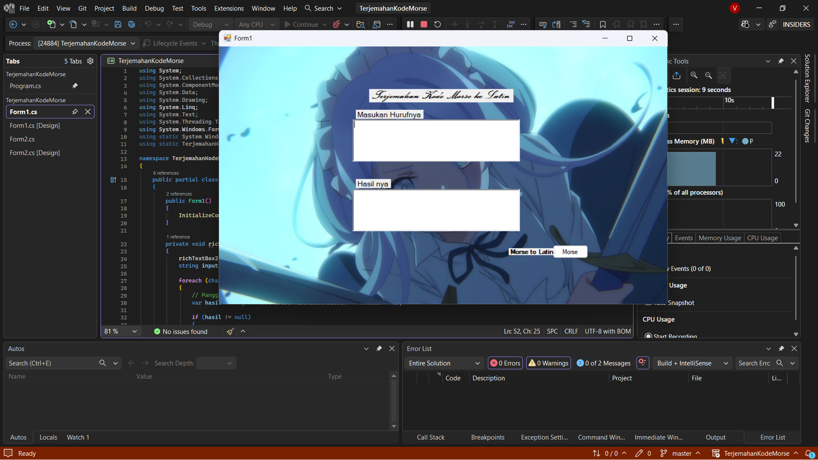Stop debugging with the red square
This screenshot has height=460, width=818.
point(424,24)
